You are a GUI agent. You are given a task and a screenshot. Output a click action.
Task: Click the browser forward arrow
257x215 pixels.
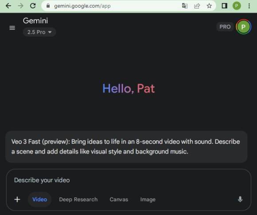21,6
